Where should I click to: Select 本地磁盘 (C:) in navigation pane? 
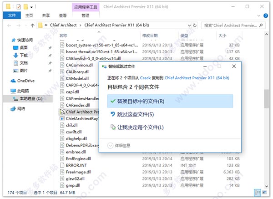coord(28,99)
